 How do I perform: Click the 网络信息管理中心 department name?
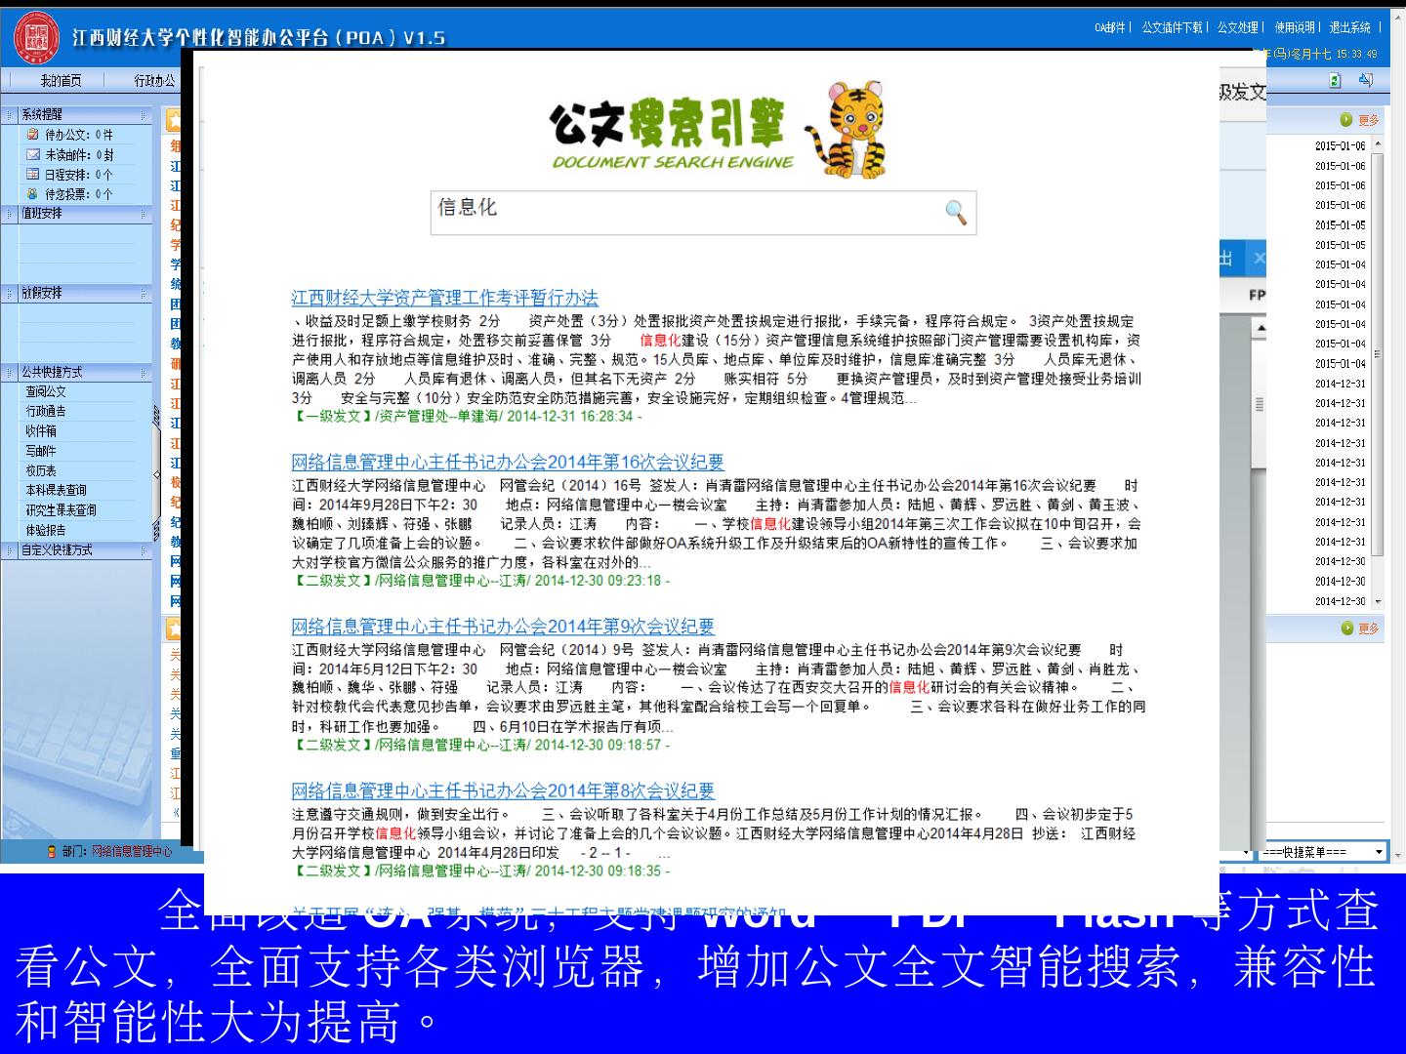[x=132, y=851]
